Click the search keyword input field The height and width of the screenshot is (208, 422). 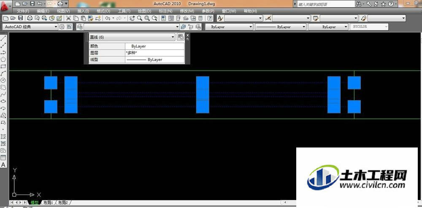(x=326, y=4)
